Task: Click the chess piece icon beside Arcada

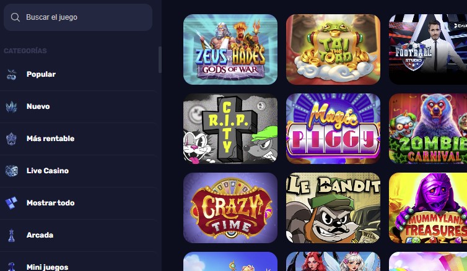Action: (x=12, y=235)
